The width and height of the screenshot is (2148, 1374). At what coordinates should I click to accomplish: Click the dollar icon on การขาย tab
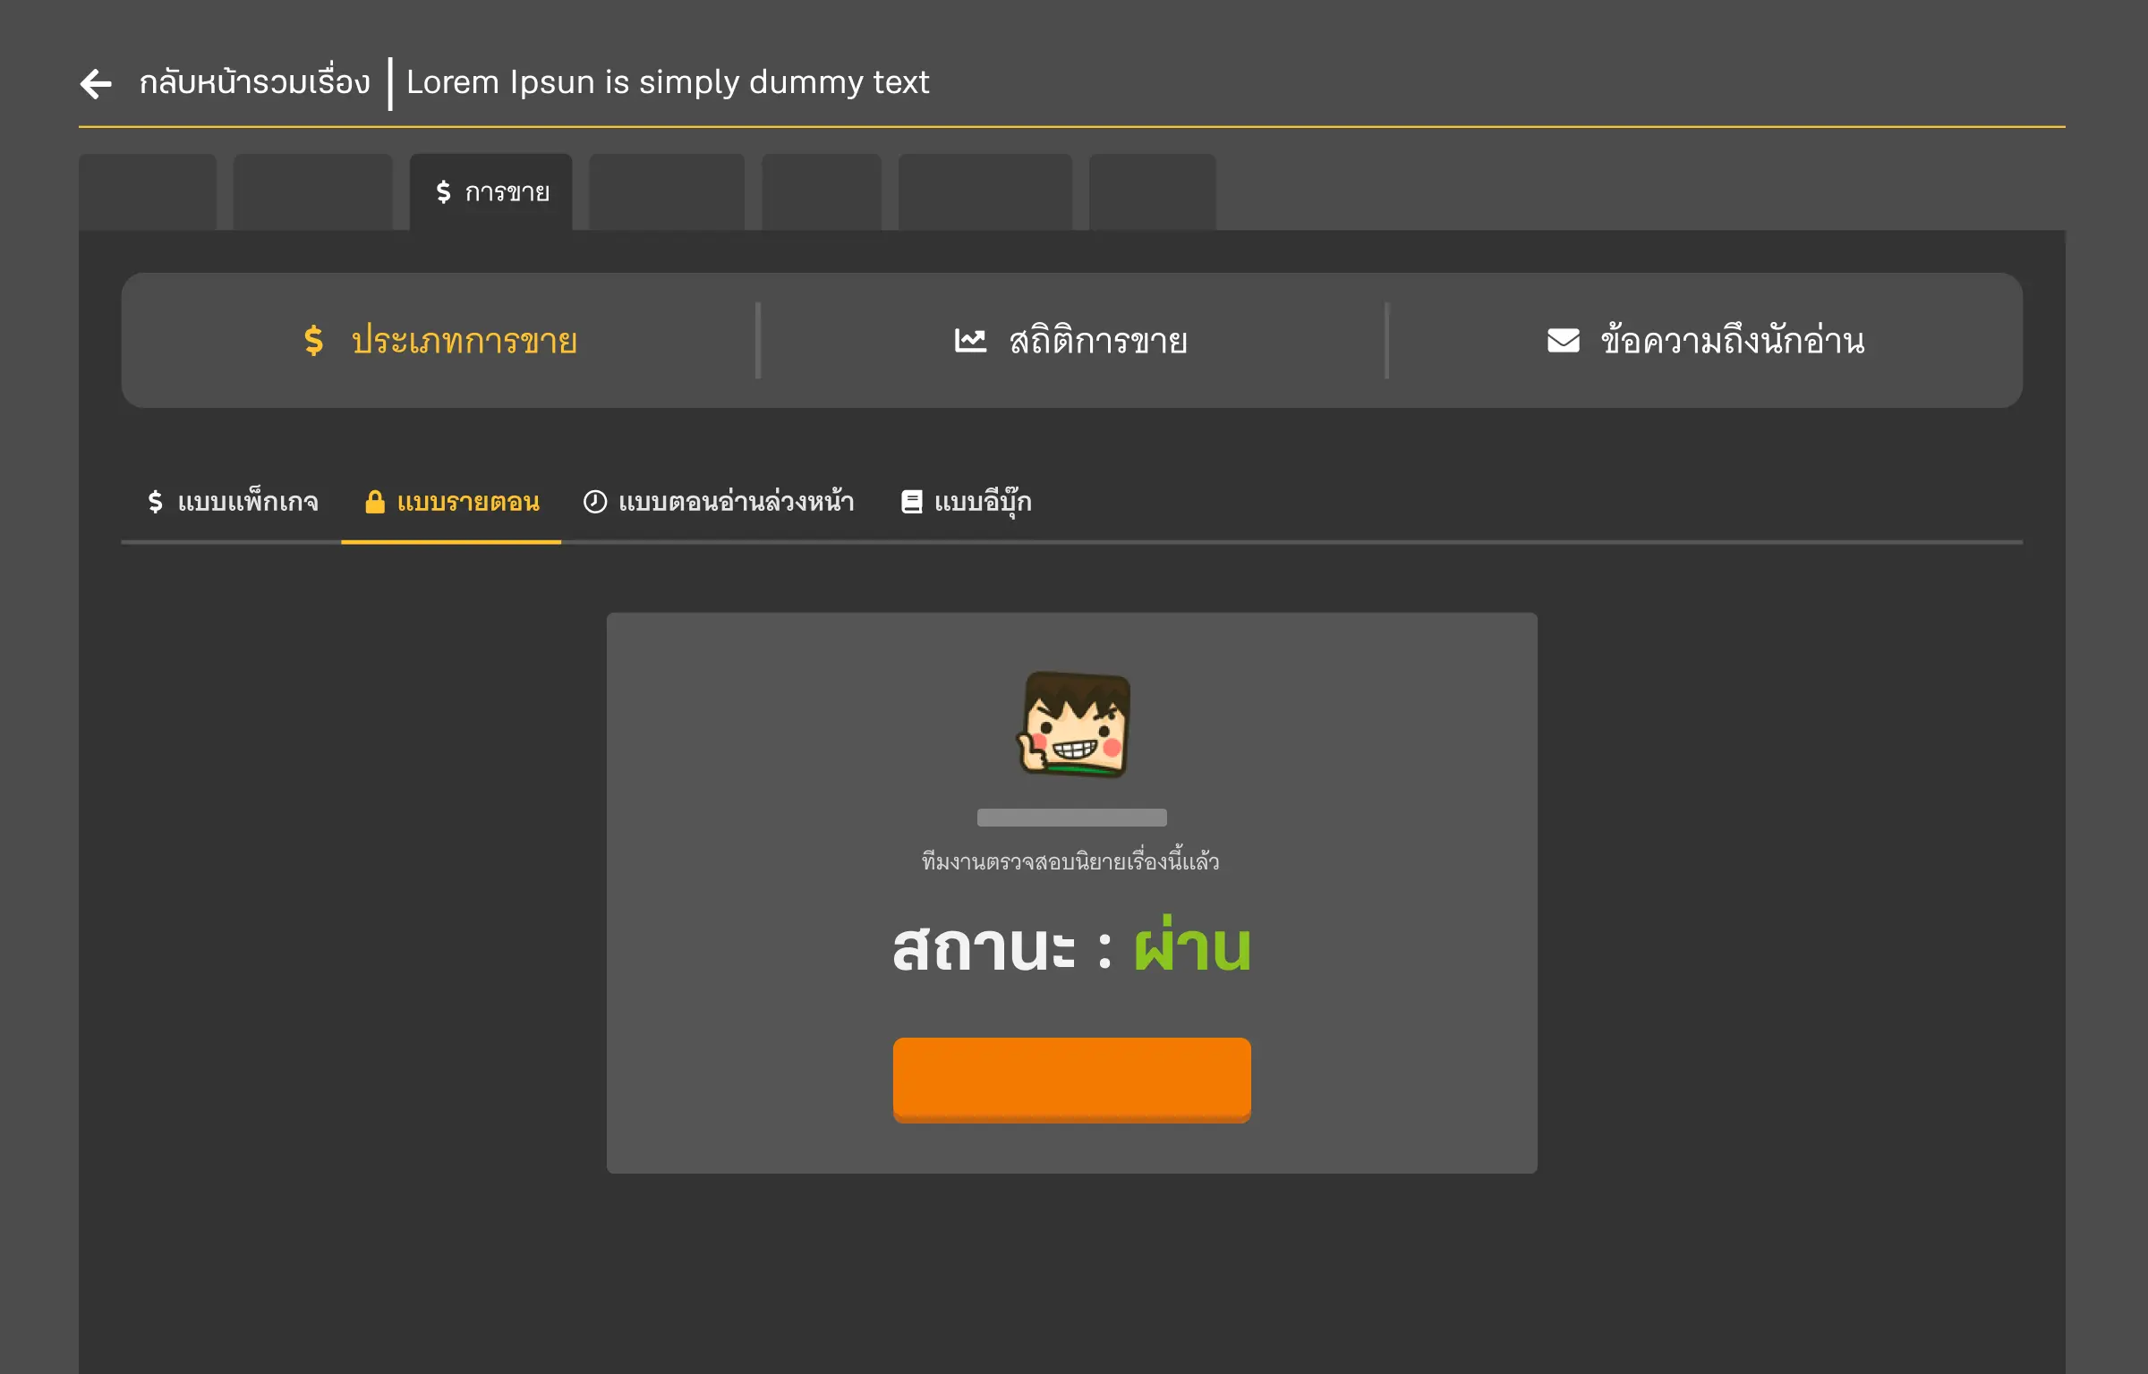(443, 191)
